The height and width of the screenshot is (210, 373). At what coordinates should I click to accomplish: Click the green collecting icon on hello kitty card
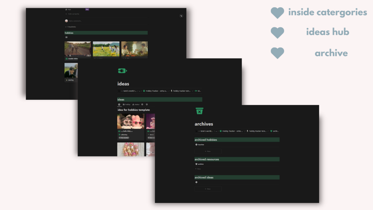point(120,135)
